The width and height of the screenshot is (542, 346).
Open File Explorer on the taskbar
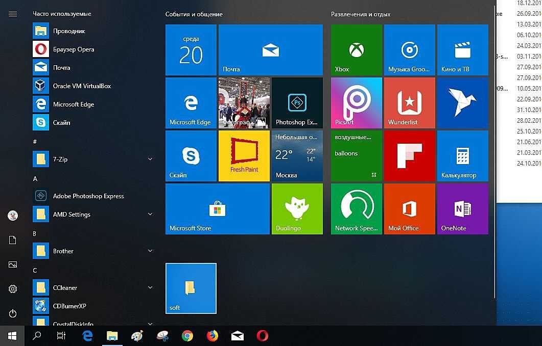point(112,336)
